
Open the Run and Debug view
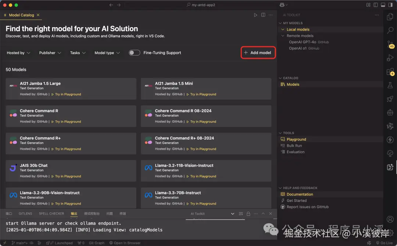tap(390, 58)
